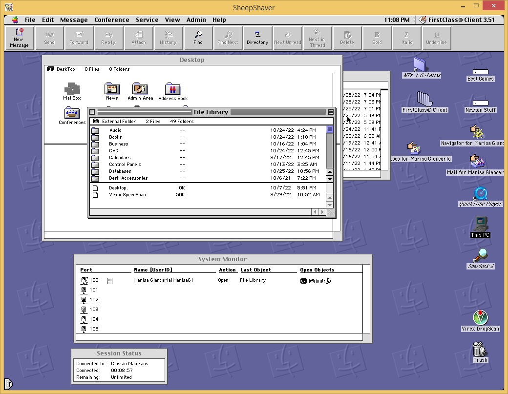Open the Edit menu
This screenshot has width=508, height=394.
pyautogui.click(x=48, y=20)
